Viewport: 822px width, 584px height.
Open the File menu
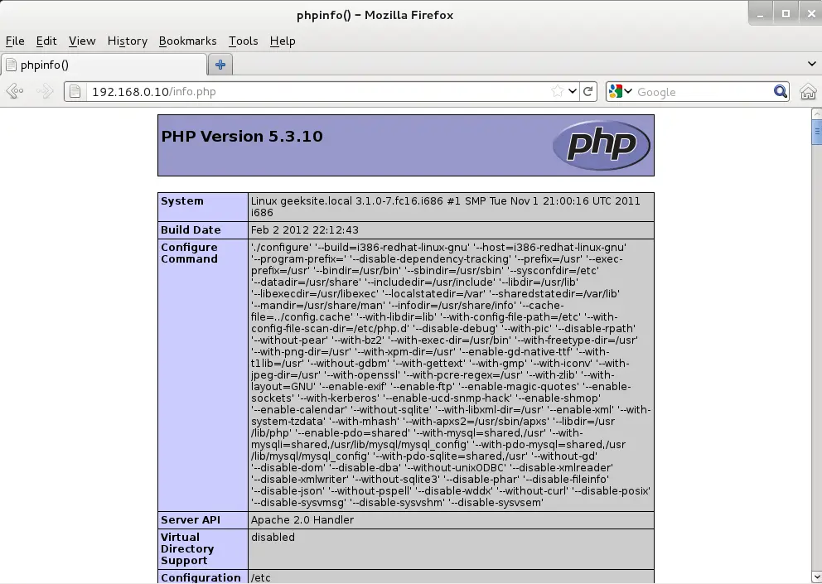(15, 41)
